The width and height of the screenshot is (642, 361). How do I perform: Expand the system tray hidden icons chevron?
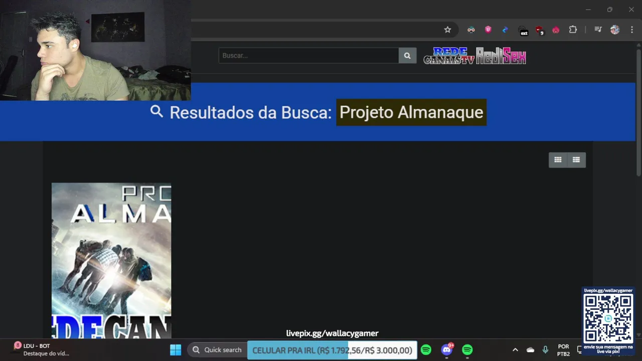point(515,350)
